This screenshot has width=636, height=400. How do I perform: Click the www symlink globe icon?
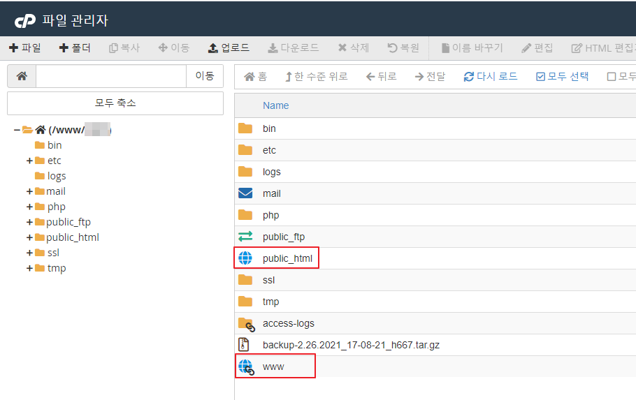coord(245,366)
